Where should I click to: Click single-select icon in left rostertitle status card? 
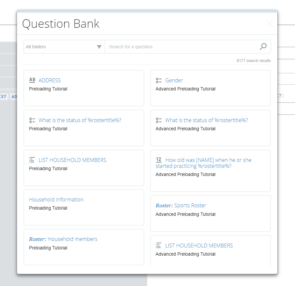[32, 120]
